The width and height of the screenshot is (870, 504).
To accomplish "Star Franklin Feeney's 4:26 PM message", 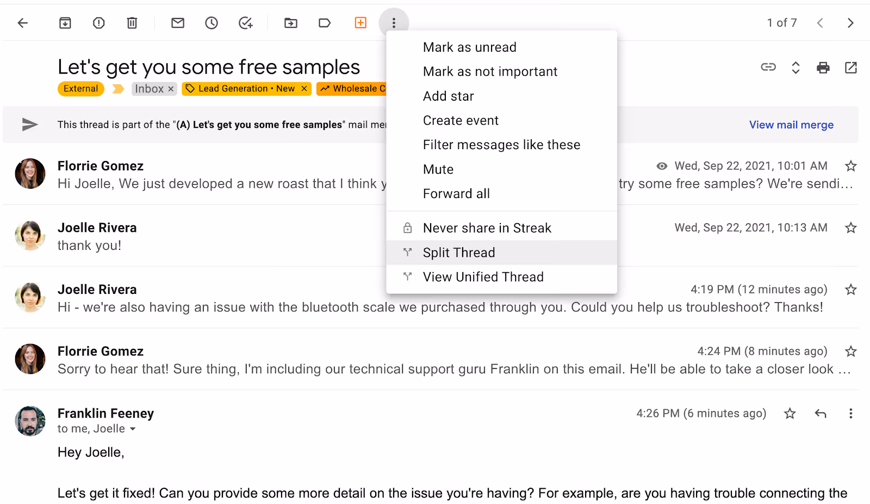I will pyautogui.click(x=790, y=414).
